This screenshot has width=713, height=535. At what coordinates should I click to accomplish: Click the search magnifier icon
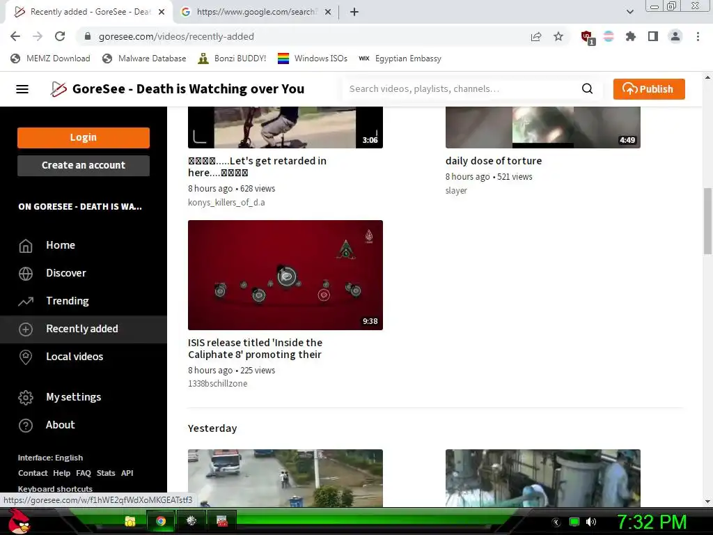[587, 88]
